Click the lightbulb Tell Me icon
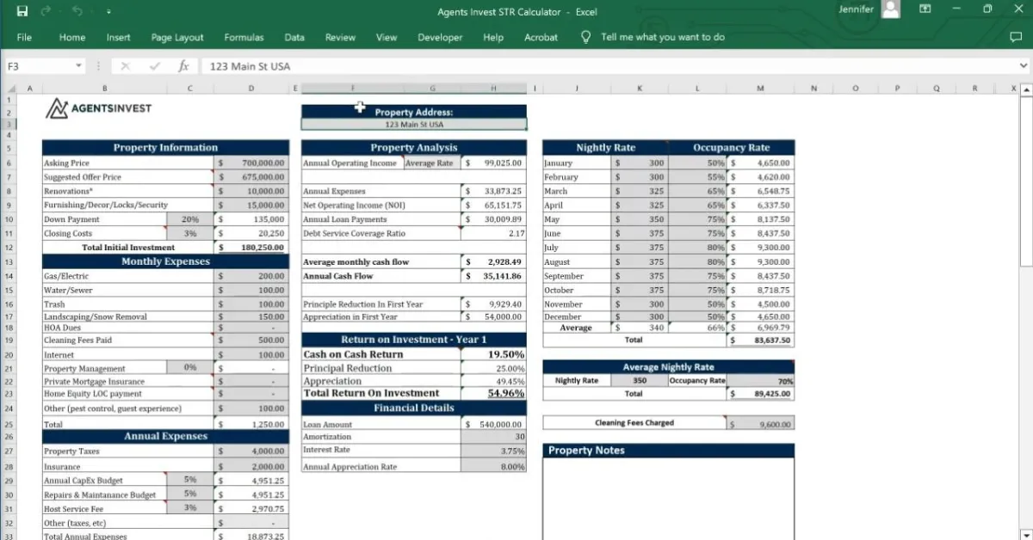The height and width of the screenshot is (540, 1033). click(x=586, y=37)
